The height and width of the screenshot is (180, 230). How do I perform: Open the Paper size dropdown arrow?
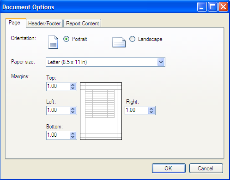click(x=161, y=62)
